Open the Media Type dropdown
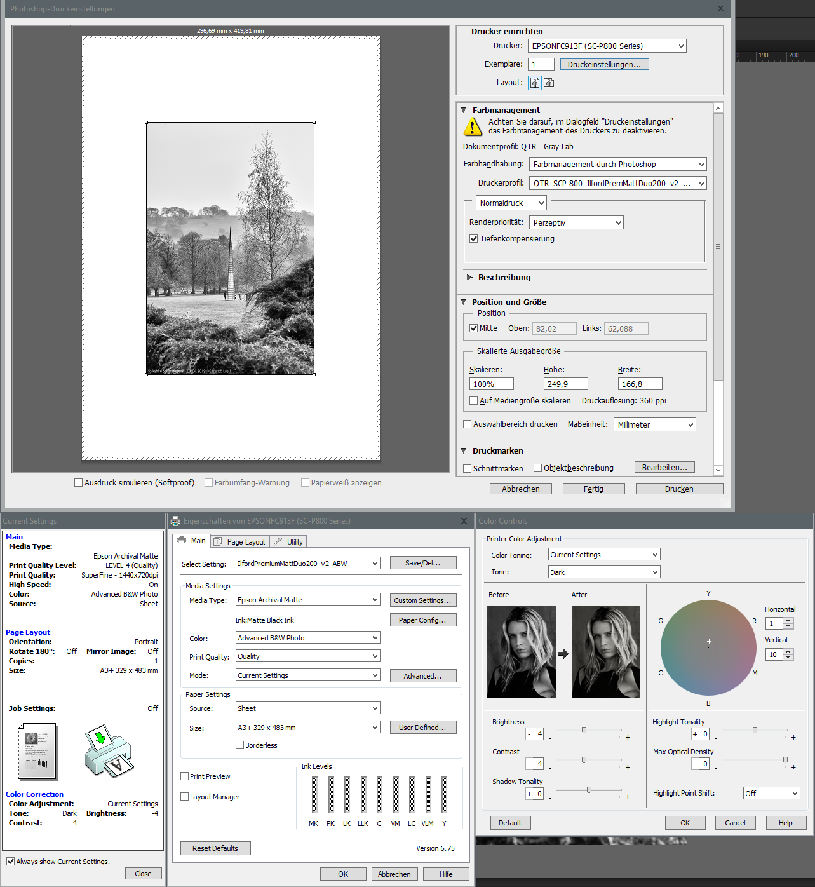 point(307,600)
